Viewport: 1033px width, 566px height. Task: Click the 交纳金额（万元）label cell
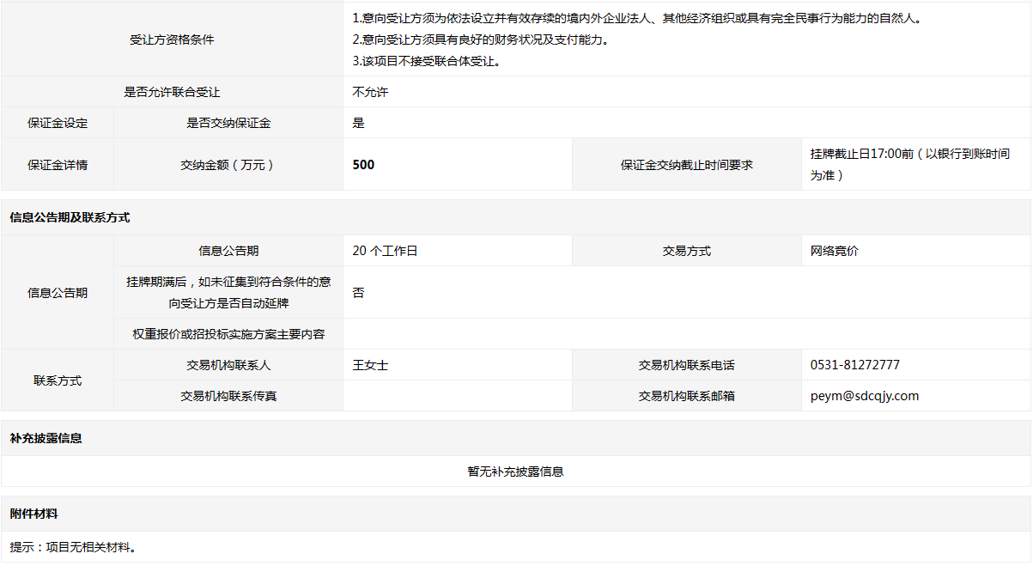coord(228,165)
